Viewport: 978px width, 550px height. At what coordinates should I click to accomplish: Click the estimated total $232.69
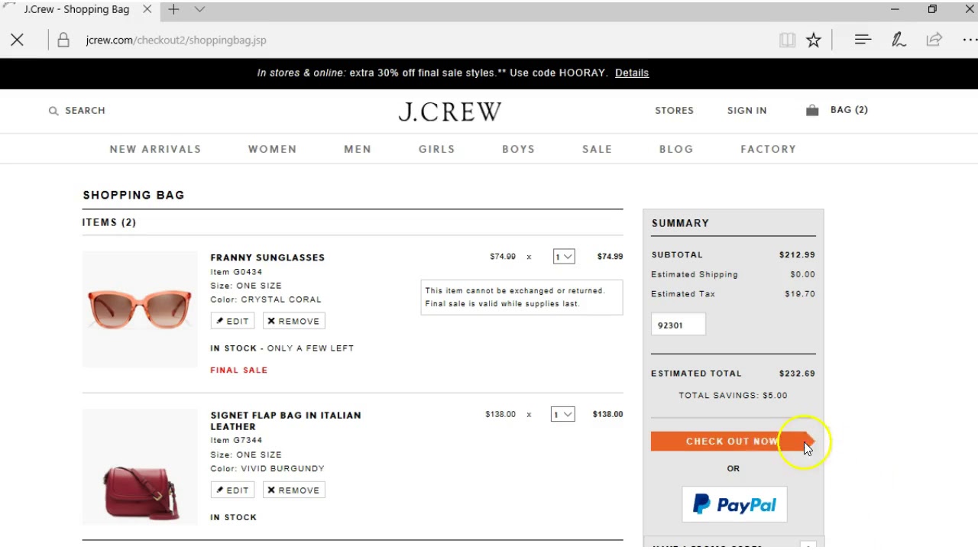click(797, 374)
